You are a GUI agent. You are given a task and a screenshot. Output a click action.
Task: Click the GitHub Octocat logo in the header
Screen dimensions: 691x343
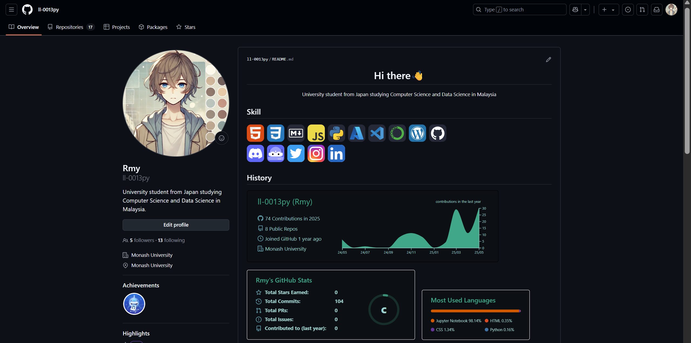pyautogui.click(x=27, y=9)
